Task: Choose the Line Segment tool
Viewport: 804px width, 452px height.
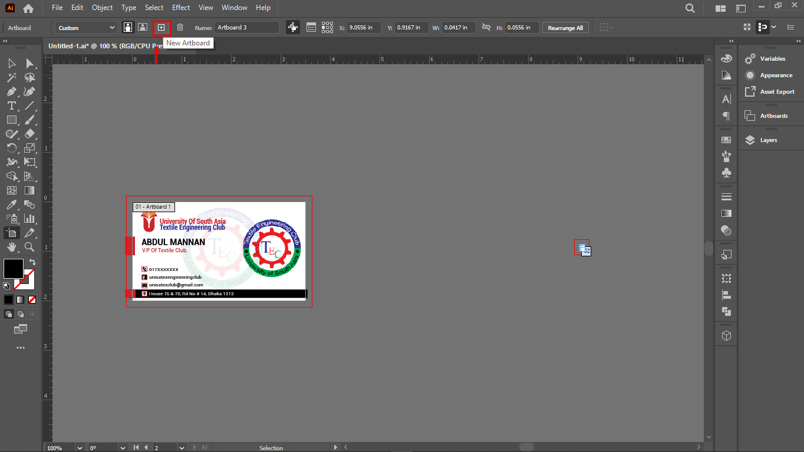Action: tap(29, 105)
